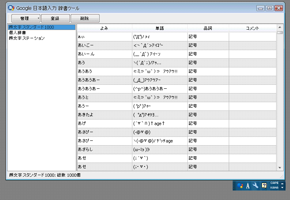Click the word cell (ω･ﾐэ )Э
The width and height of the screenshot is (290, 200).
(x=160, y=150)
